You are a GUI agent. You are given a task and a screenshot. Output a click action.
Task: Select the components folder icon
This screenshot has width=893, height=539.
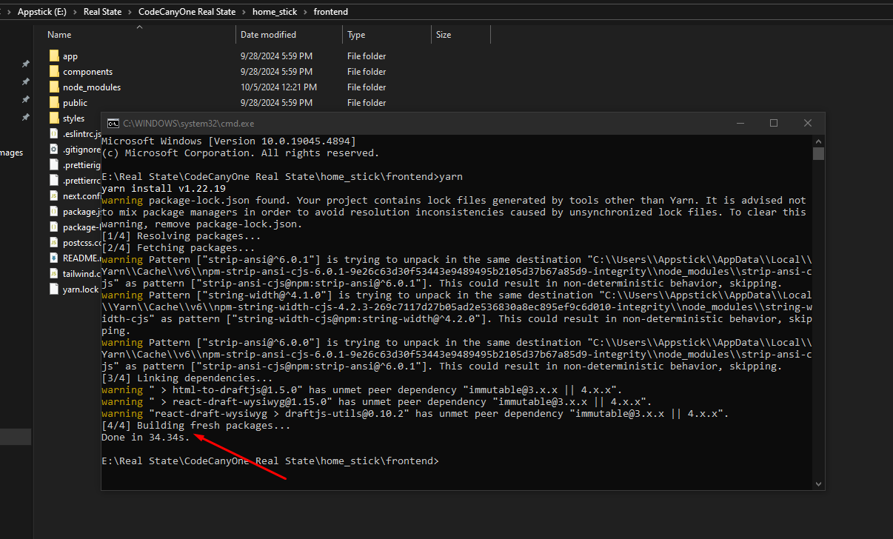pyautogui.click(x=54, y=72)
